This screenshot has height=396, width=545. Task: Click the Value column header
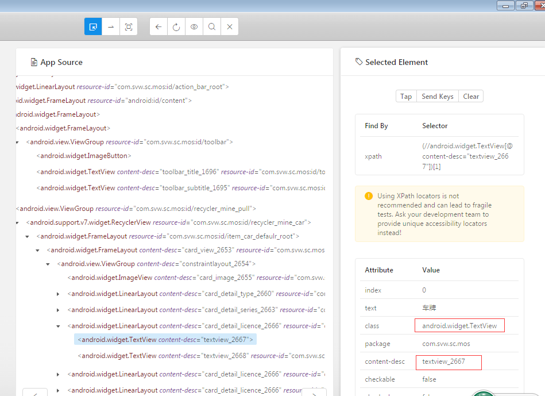[431, 270]
